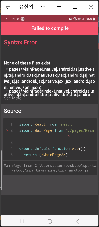Tap the Android home button
Screen dimensions: 99x227
click(50, 221)
